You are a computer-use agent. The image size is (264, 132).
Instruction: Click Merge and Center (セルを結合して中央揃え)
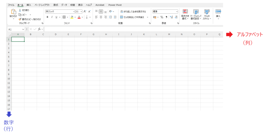[x=133, y=17]
